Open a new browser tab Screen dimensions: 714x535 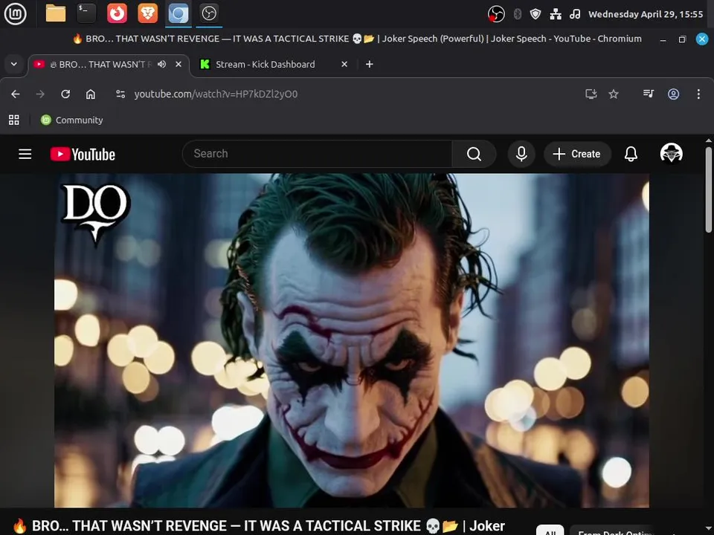[370, 64]
